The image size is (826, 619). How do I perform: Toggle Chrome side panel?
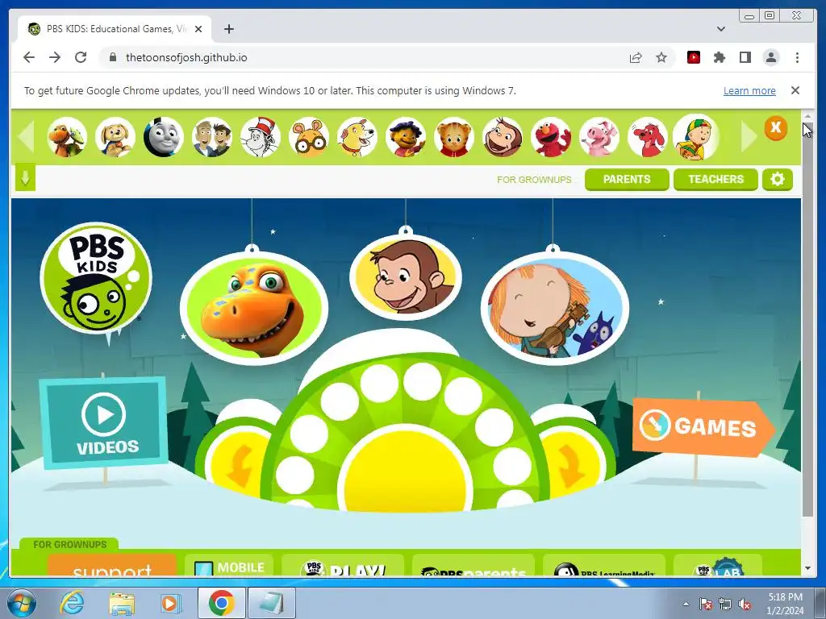(x=745, y=57)
